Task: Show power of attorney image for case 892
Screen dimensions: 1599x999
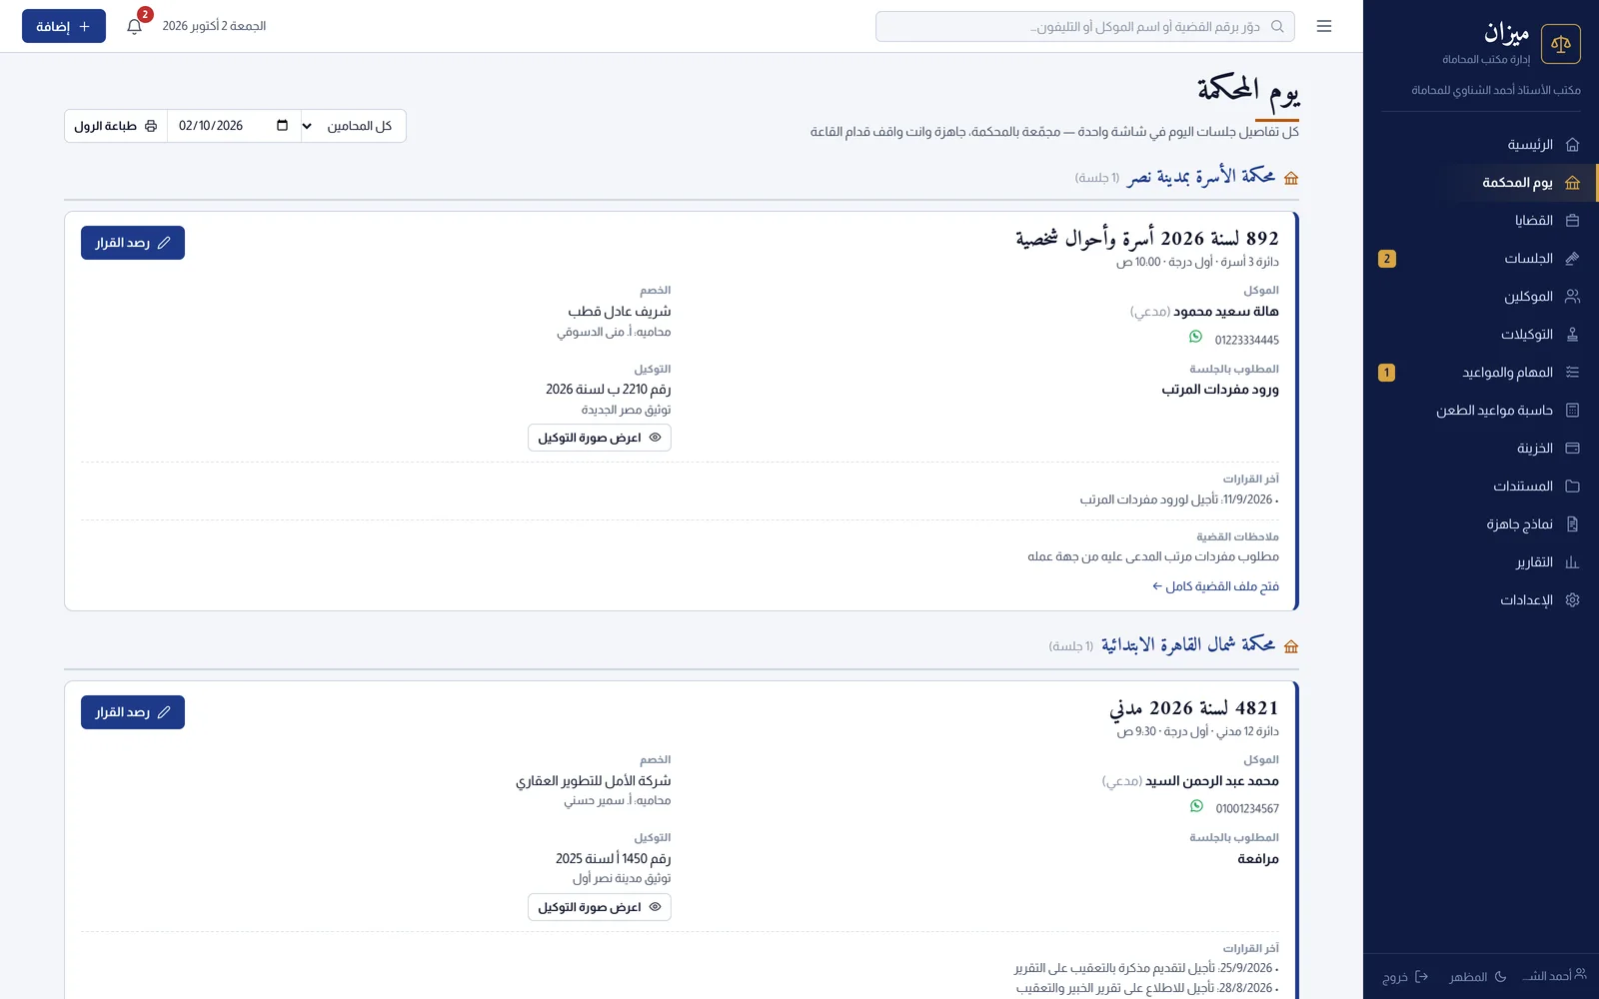Action: [x=600, y=438]
